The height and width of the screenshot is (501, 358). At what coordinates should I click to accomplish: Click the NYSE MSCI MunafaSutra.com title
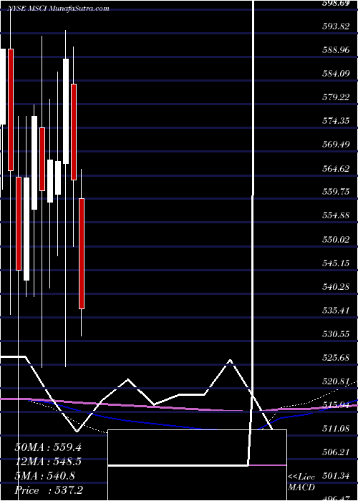[x=58, y=9]
